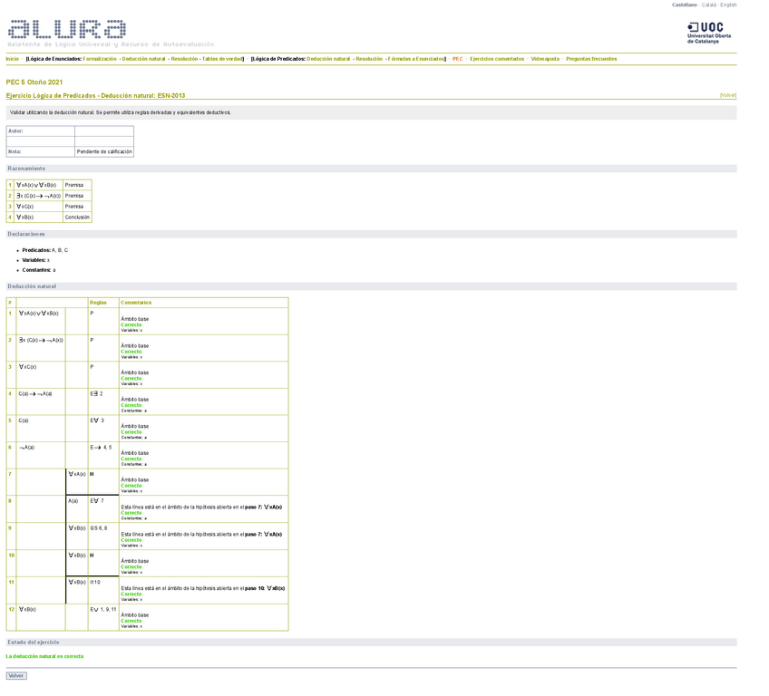Image resolution: width=769 pixels, height=696 pixels.
Task: Click the UOC university logo
Action: click(708, 34)
